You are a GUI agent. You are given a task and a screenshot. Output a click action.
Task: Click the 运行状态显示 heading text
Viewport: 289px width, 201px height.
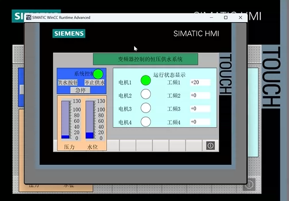pyautogui.click(x=169, y=75)
